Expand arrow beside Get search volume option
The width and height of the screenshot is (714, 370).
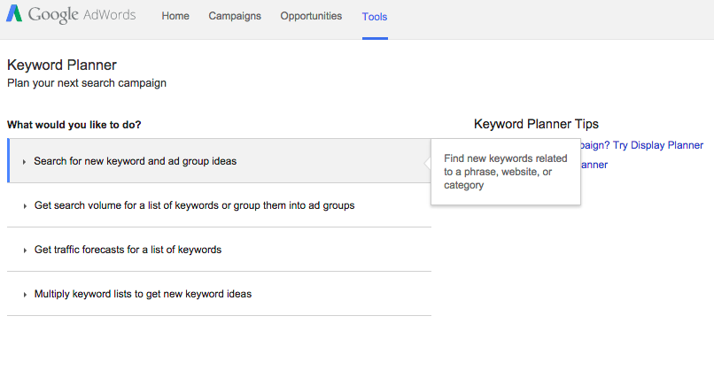coord(25,206)
